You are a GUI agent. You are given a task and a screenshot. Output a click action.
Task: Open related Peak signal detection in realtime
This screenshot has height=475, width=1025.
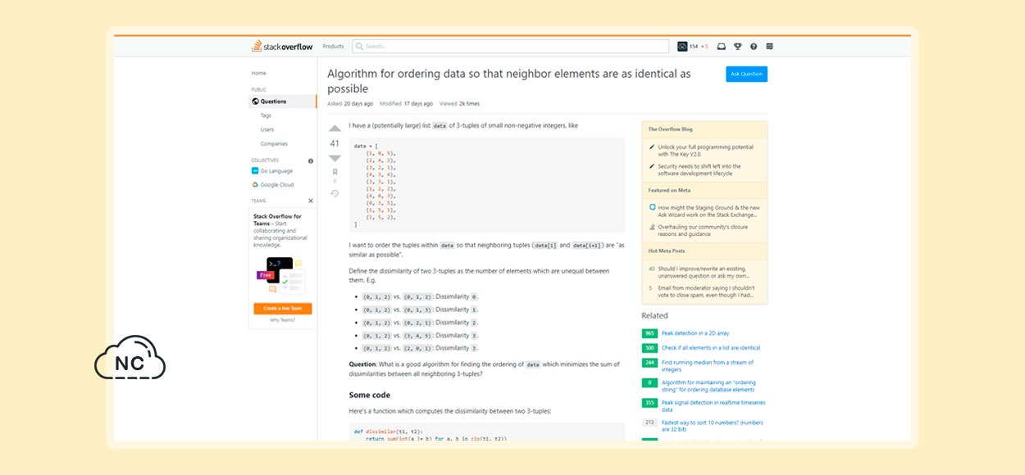(x=712, y=406)
